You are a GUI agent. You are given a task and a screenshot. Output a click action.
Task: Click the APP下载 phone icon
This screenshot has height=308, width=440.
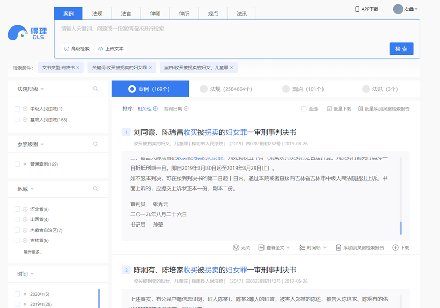[357, 9]
